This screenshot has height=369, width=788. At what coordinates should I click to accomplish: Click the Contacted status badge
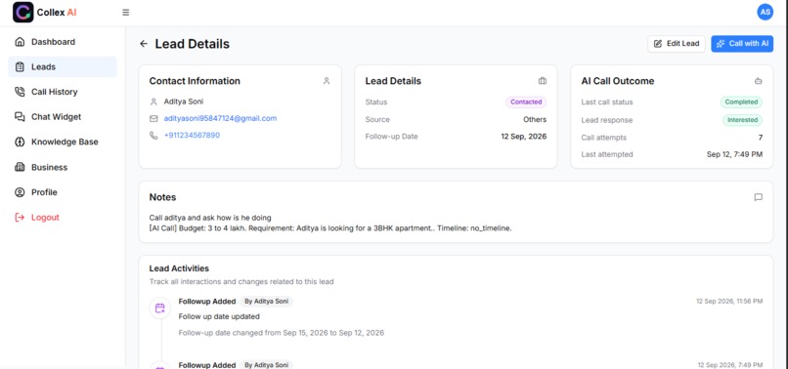tap(526, 102)
